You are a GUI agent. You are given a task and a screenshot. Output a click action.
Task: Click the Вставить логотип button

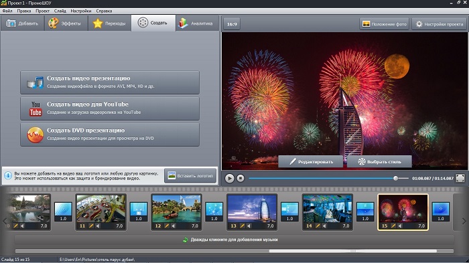(190, 176)
